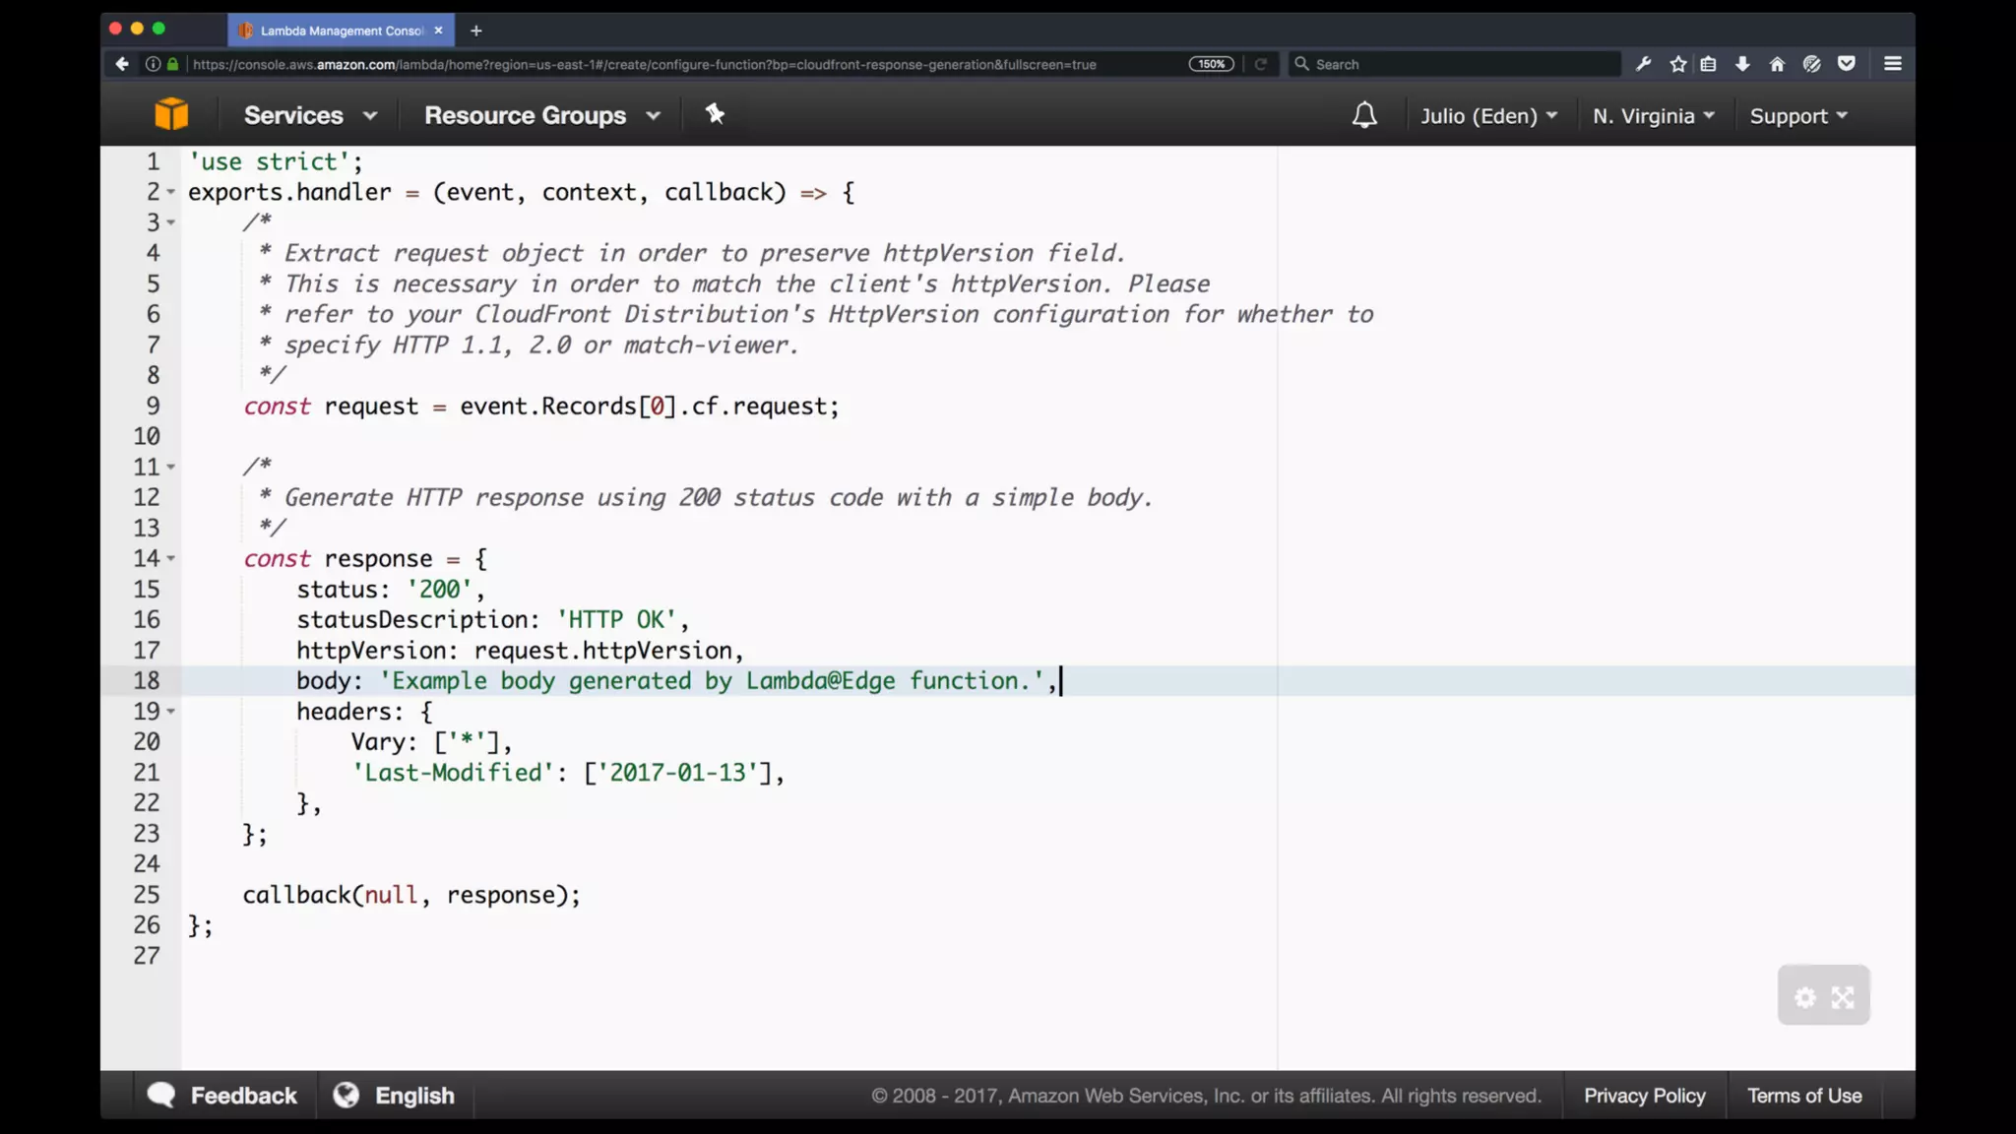The height and width of the screenshot is (1134, 2016).
Task: Collapse the response object fold at line 14
Action: tap(170, 558)
